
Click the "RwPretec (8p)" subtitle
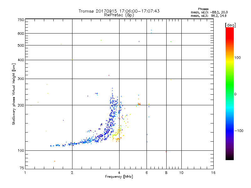tap(119, 15)
